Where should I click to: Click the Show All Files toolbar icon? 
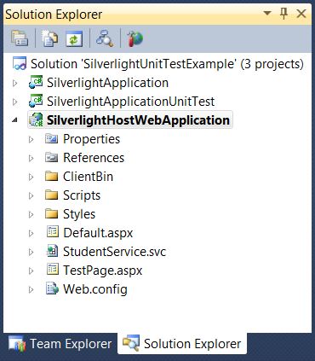tap(50, 38)
